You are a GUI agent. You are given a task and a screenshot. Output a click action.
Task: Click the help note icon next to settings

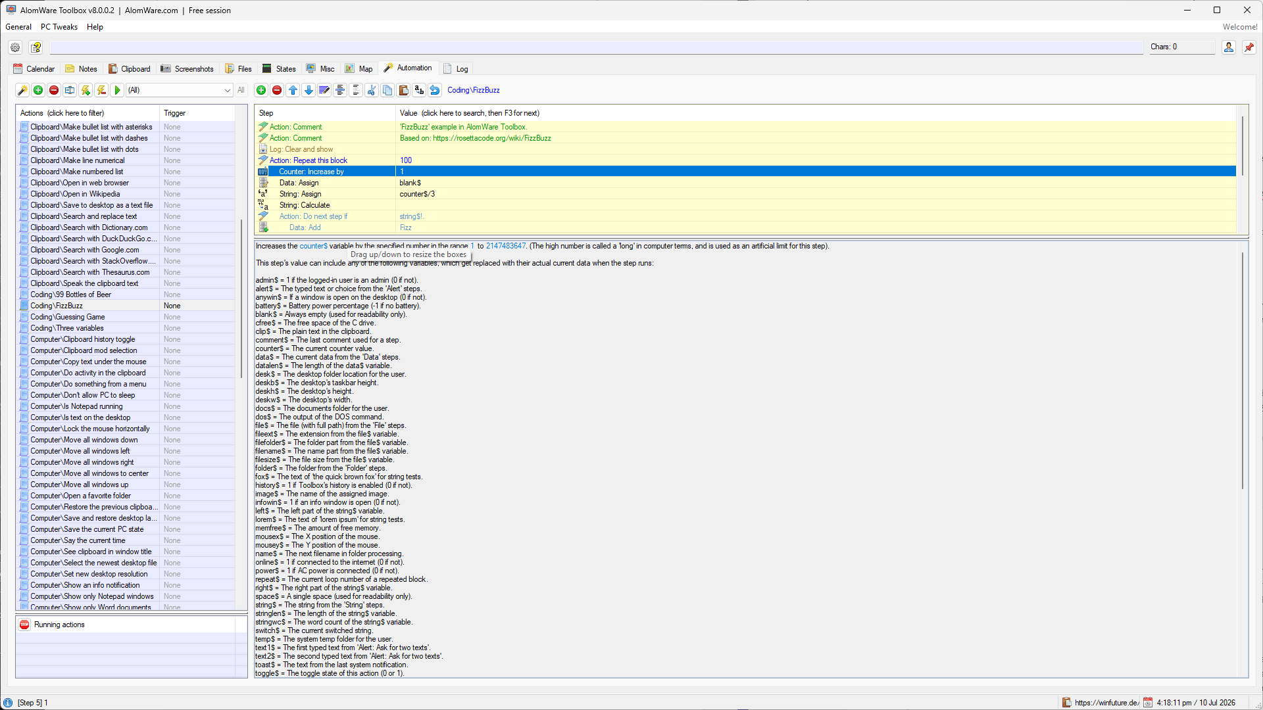click(36, 47)
